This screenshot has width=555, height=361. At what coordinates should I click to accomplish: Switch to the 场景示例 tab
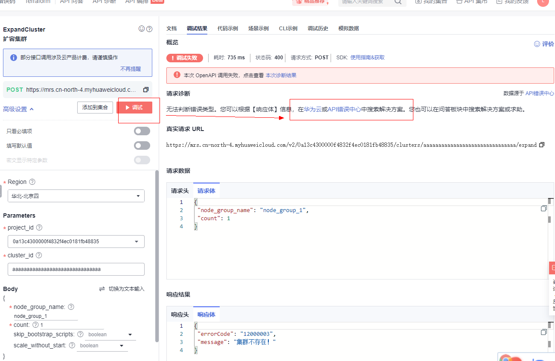pos(259,29)
